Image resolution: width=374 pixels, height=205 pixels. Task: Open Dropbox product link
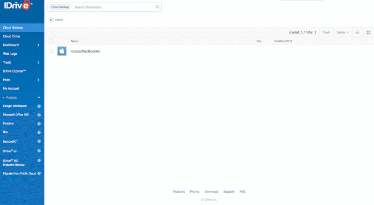8,124
